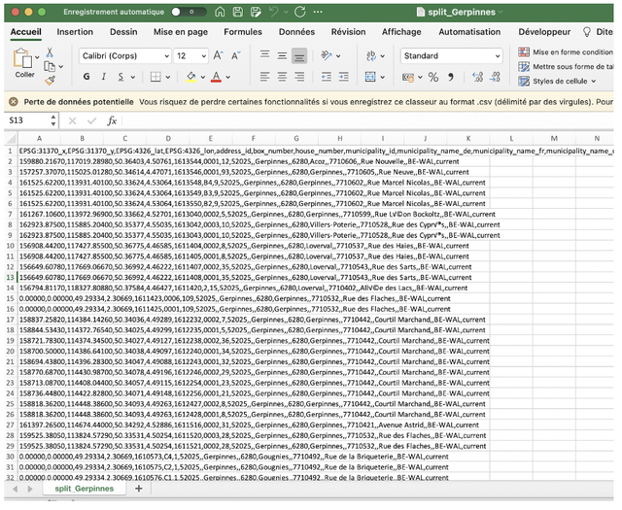Click Mettre sous forme de tableau
Screen dimensions: 622x510
(x=566, y=67)
